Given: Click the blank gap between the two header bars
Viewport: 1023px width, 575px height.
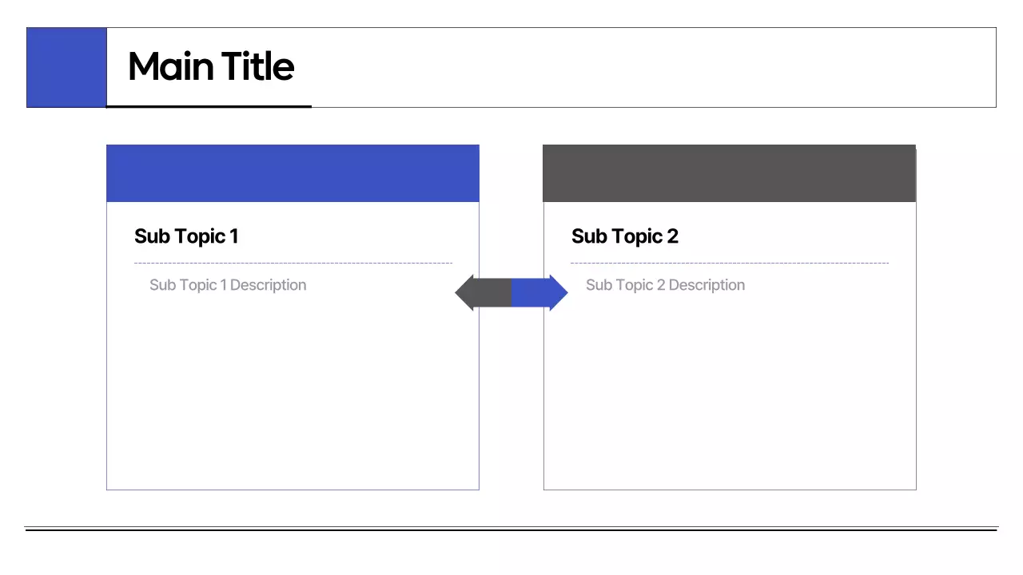Looking at the screenshot, I should [x=511, y=173].
